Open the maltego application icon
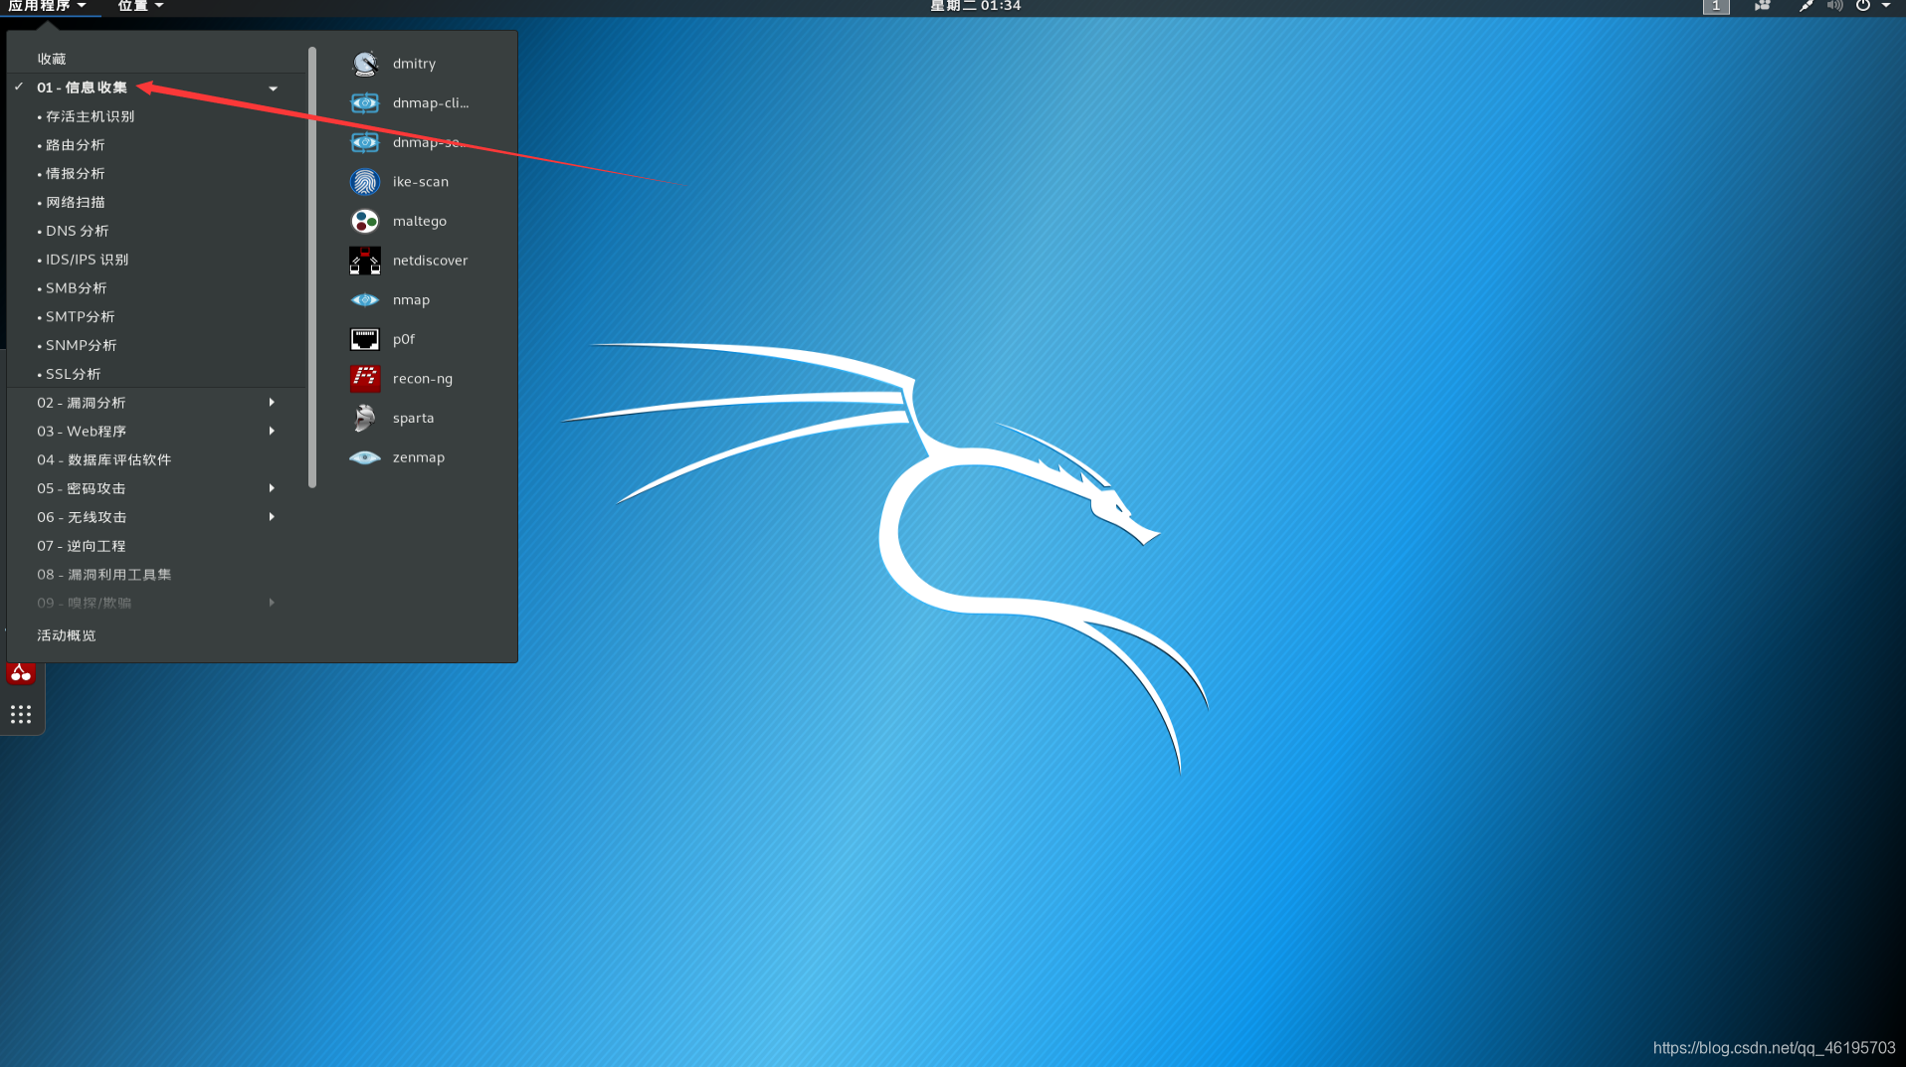This screenshot has width=1906, height=1067. pyautogui.click(x=365, y=221)
